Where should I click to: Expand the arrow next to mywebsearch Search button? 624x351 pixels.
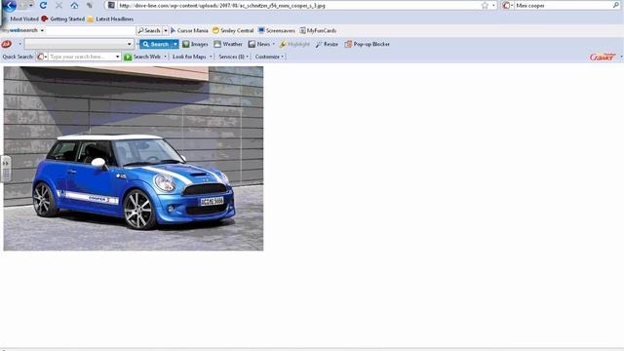166,30
